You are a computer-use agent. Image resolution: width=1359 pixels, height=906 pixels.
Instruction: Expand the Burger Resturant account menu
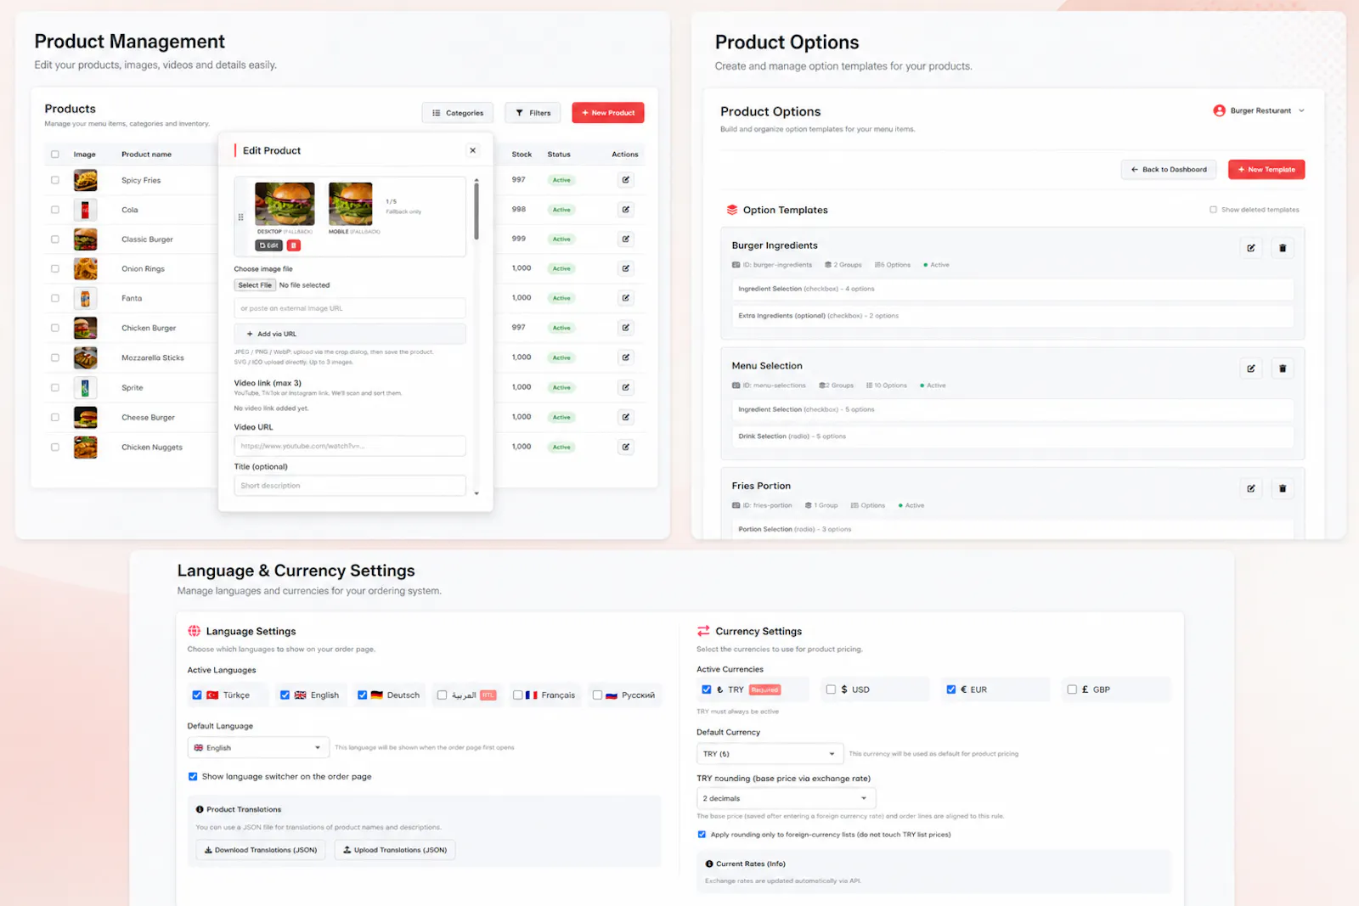click(1301, 110)
